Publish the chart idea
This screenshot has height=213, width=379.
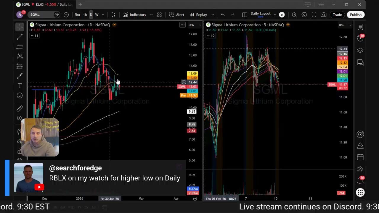click(x=356, y=15)
